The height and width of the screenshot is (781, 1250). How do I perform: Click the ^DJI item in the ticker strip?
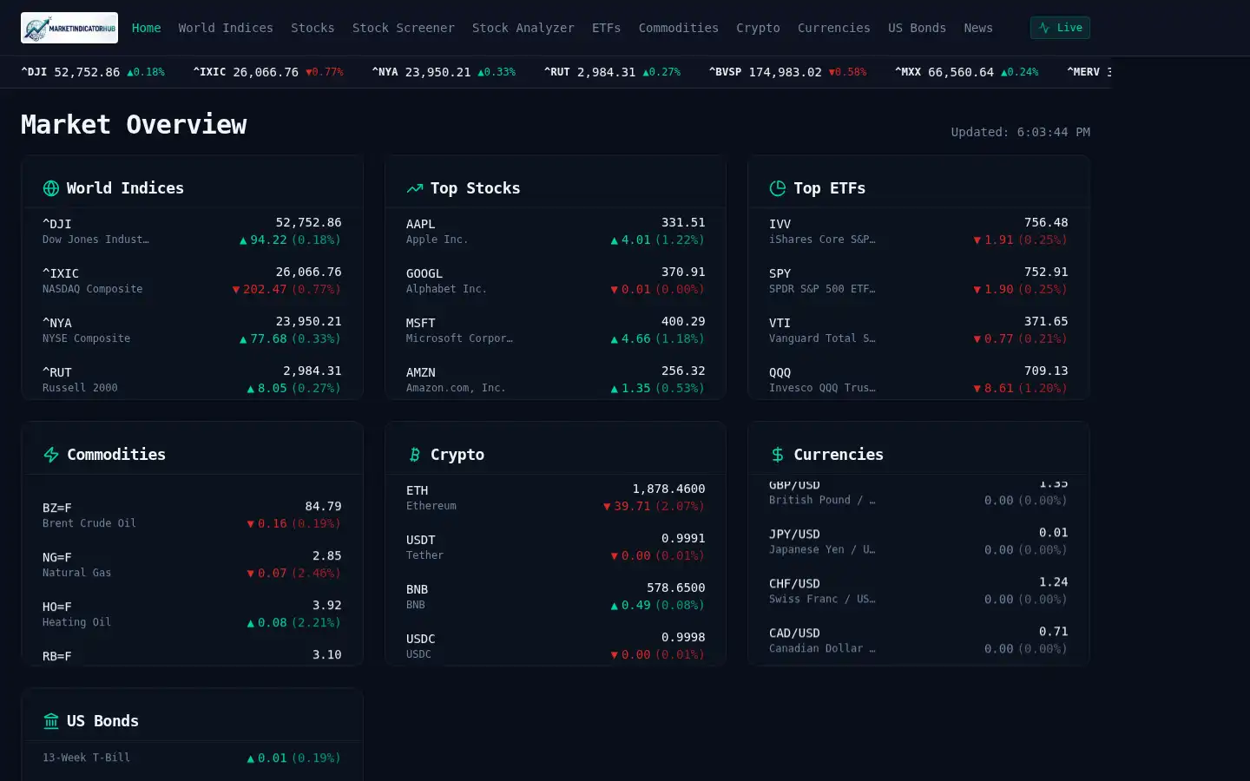coord(93,72)
